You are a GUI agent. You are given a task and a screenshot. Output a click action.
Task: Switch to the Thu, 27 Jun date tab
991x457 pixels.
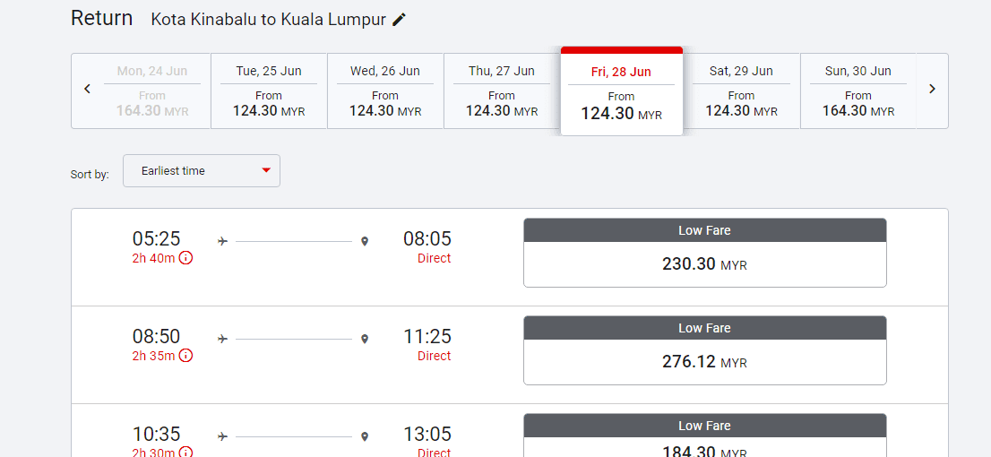click(502, 91)
